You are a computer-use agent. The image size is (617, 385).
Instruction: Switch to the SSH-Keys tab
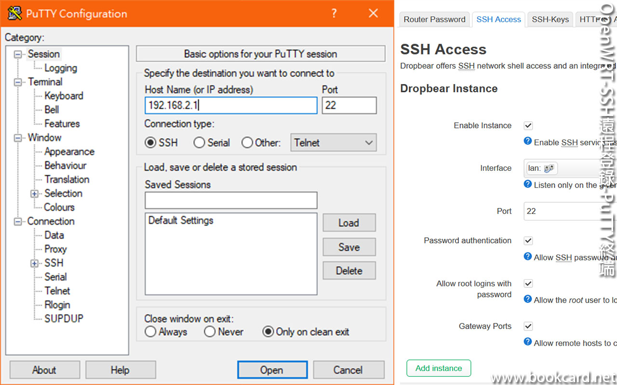[x=550, y=19]
